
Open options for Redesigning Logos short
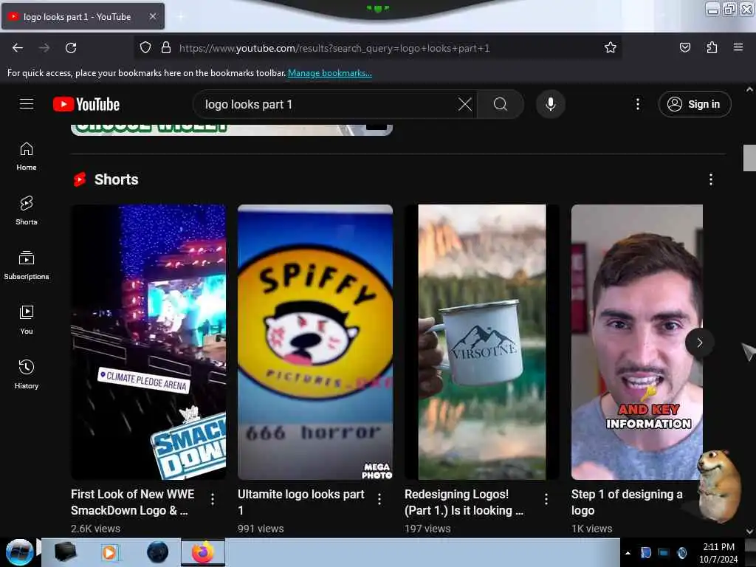coord(546,500)
